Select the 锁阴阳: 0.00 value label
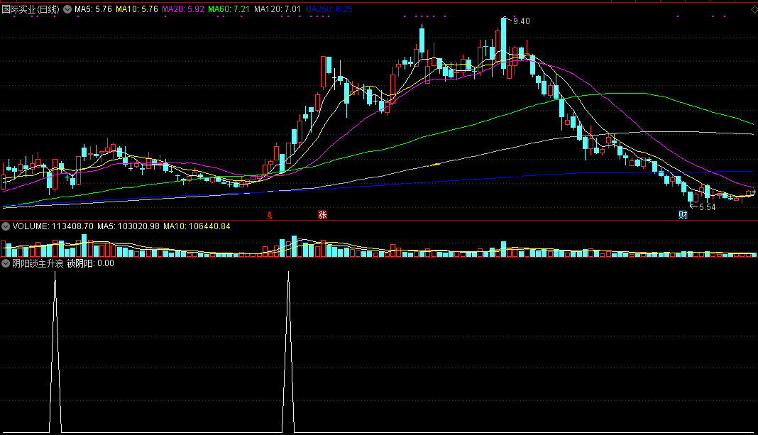The image size is (758, 435). pyautogui.click(x=90, y=263)
